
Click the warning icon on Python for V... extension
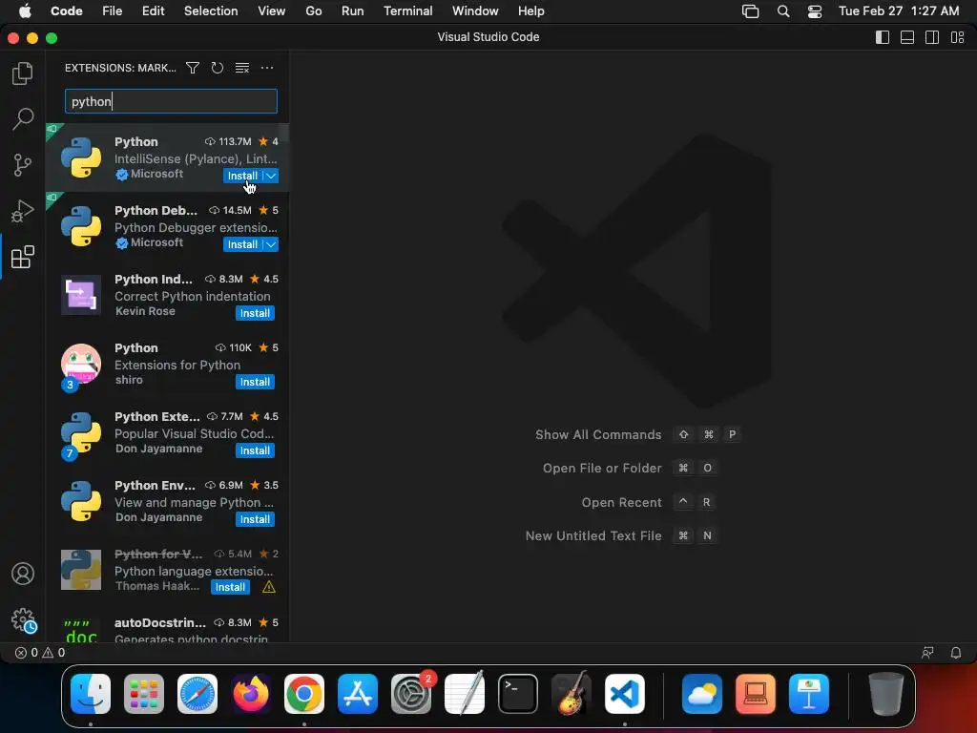268,587
